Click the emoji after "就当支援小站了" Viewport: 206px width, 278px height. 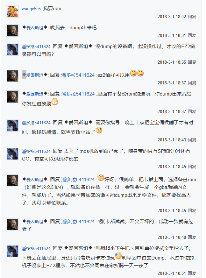click(x=99, y=130)
